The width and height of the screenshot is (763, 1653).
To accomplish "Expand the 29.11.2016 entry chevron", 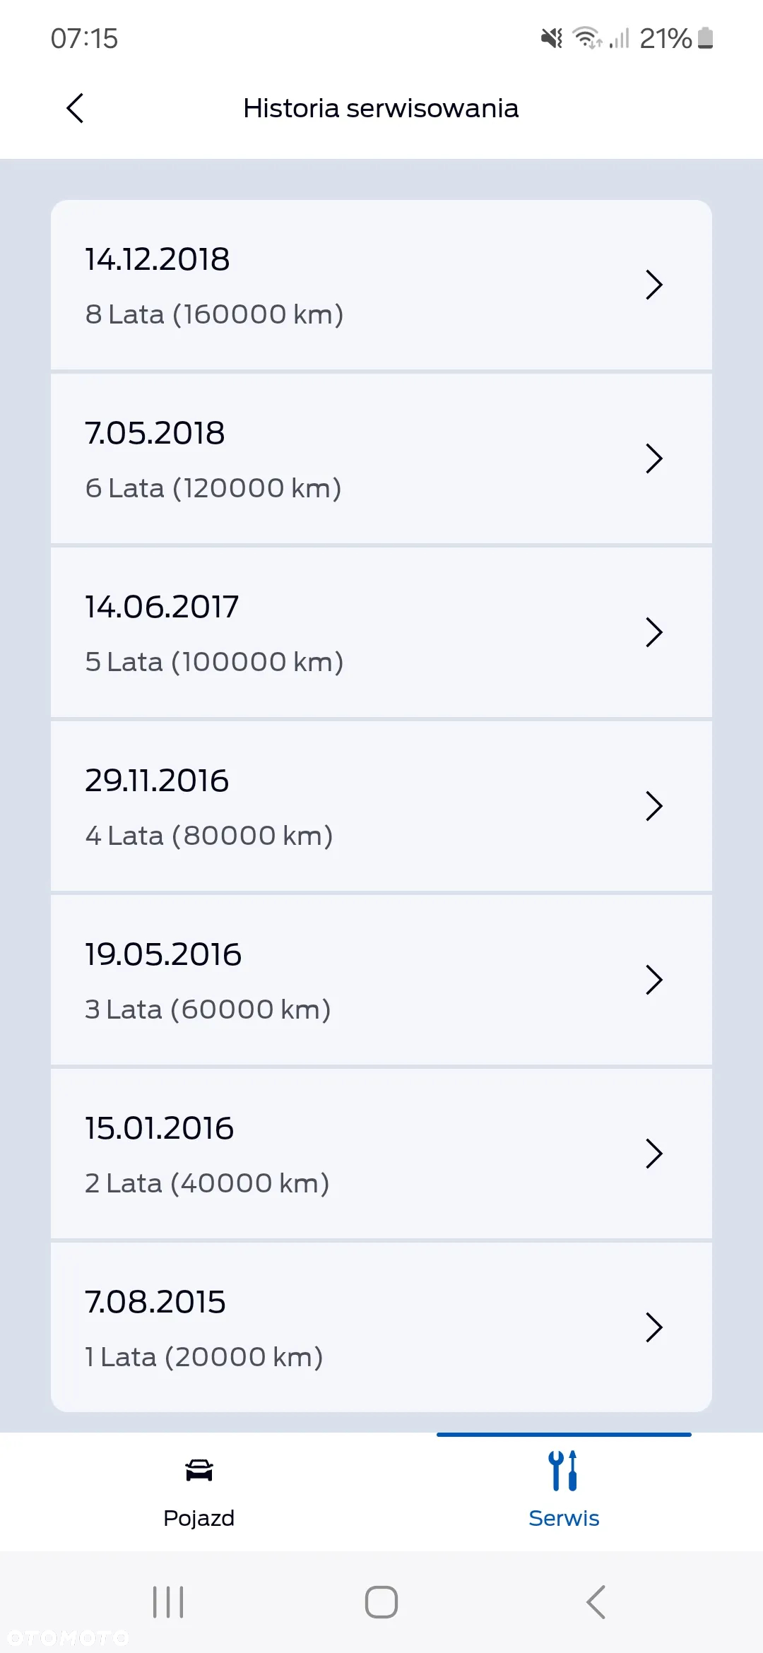I will coord(654,806).
